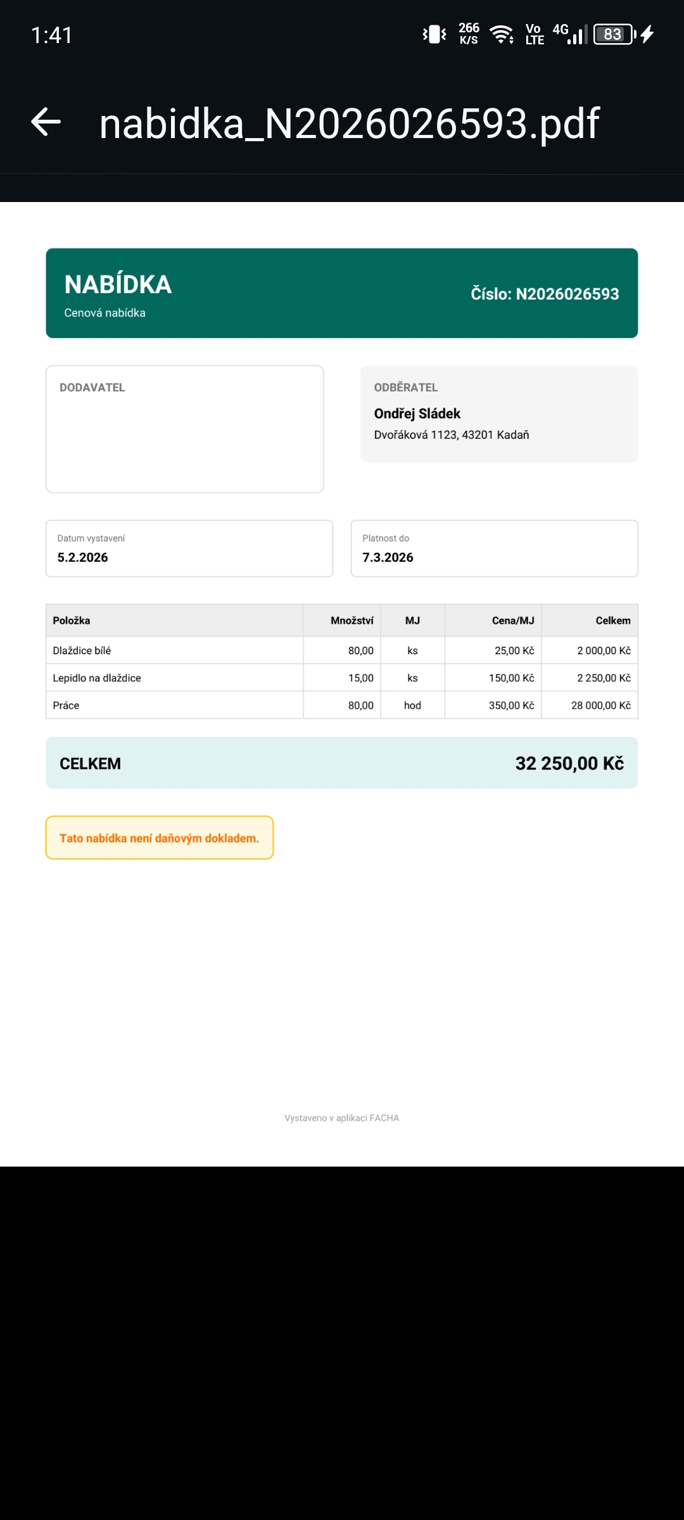Tap the yellow tax document notice
The image size is (684, 1520).
pyautogui.click(x=159, y=838)
